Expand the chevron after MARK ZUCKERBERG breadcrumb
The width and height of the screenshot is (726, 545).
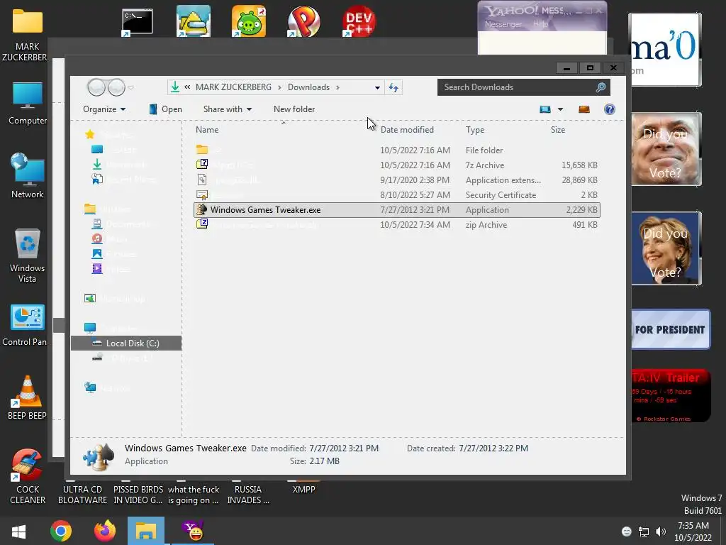(x=279, y=87)
